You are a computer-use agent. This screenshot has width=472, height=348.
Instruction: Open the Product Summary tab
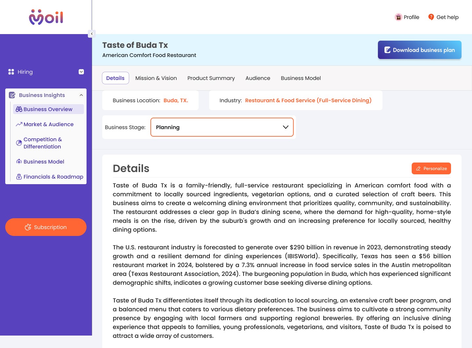click(211, 78)
